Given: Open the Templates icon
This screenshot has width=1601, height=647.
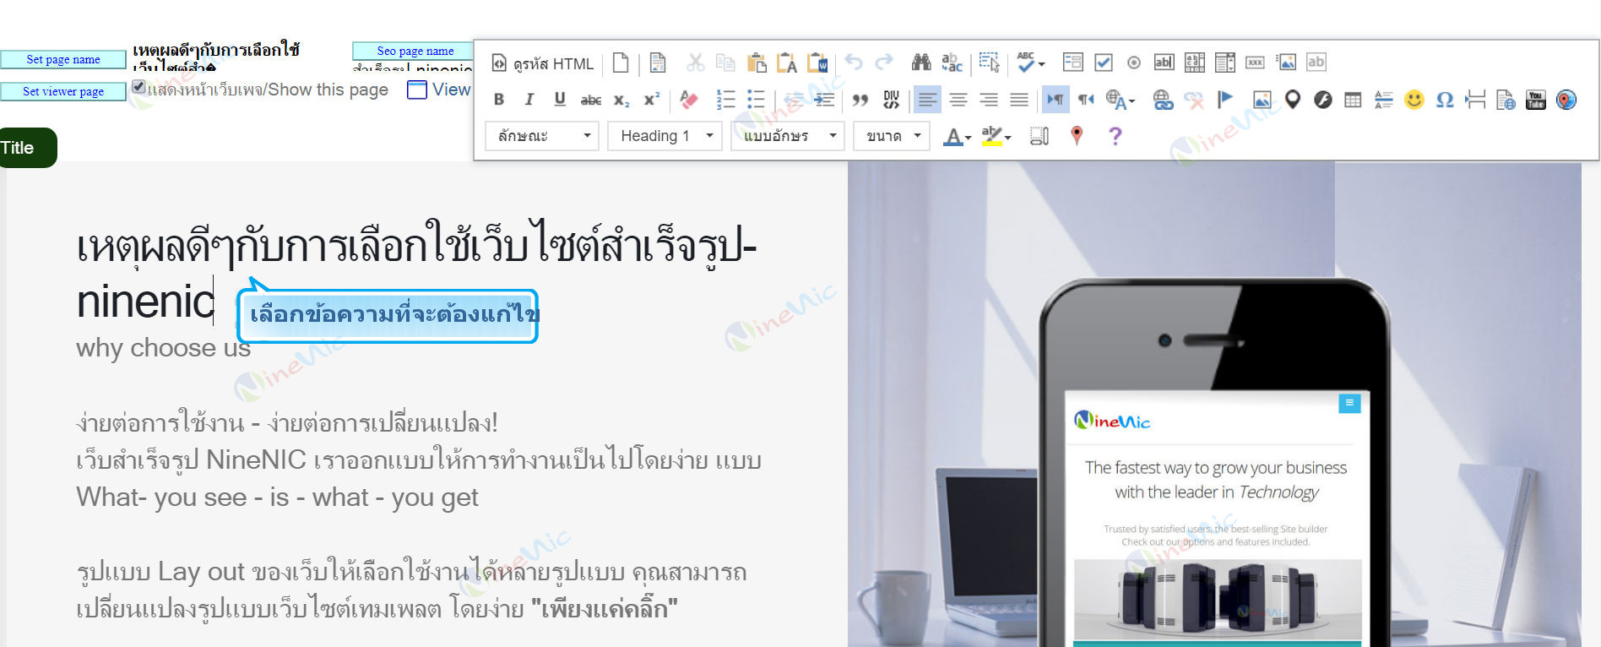Looking at the screenshot, I should coord(658,63).
